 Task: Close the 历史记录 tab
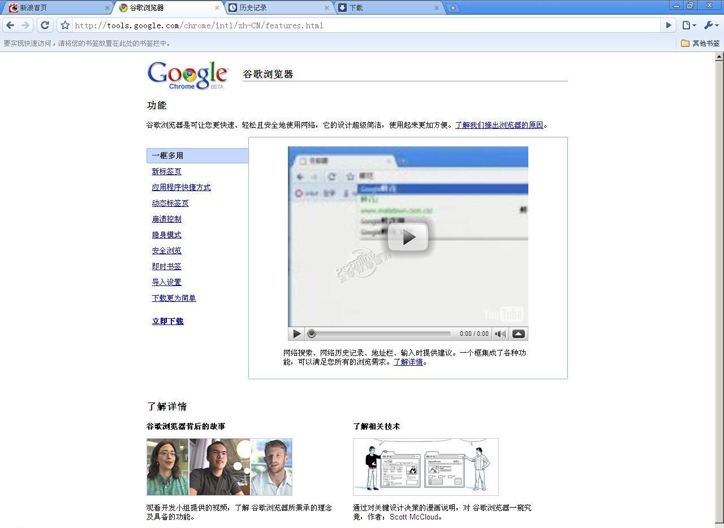pyautogui.click(x=327, y=8)
